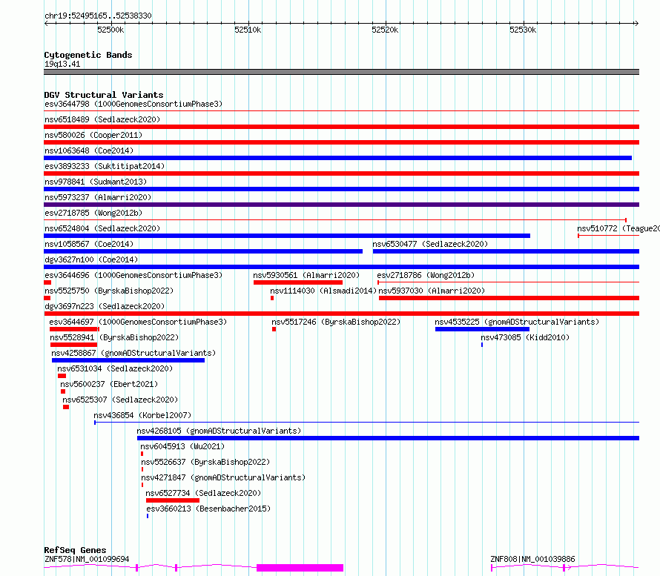Click nsv6527734 (Sedlazeck2020) label

point(203,493)
